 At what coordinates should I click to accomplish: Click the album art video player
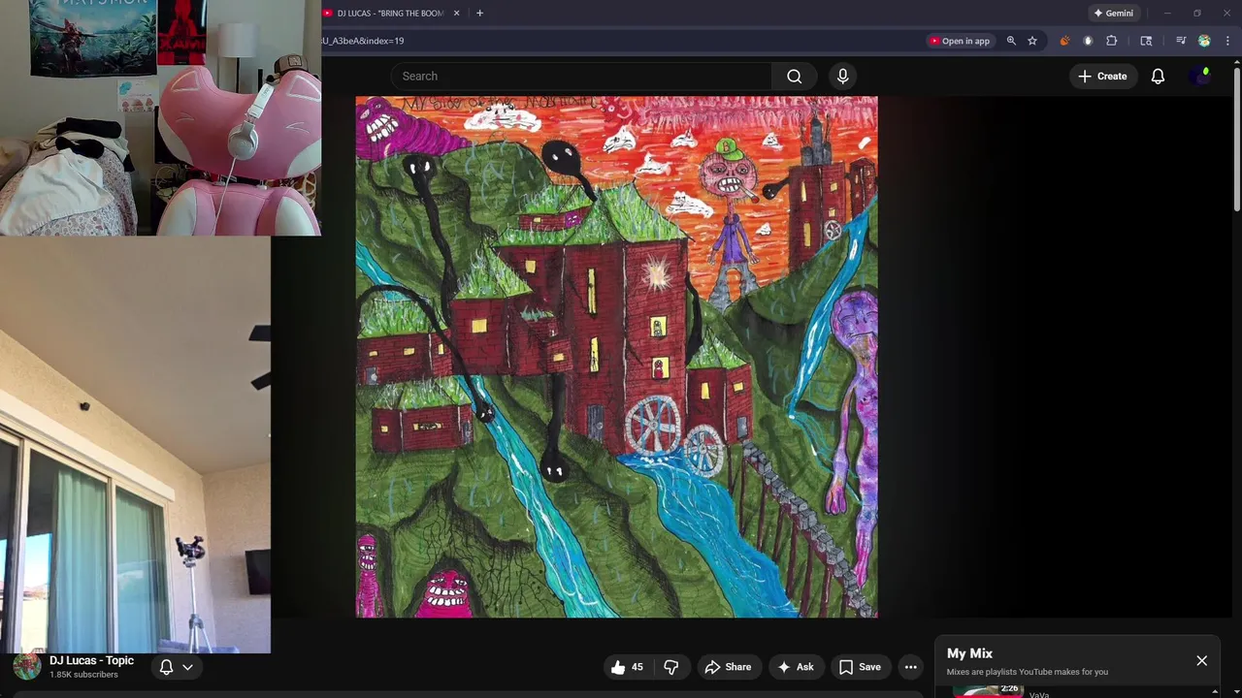click(616, 356)
